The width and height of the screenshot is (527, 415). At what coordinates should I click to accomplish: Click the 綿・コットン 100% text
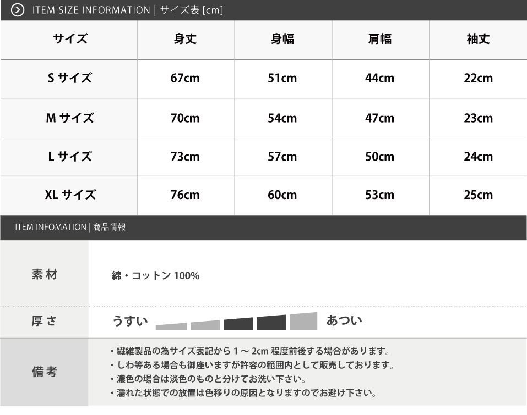click(x=156, y=276)
